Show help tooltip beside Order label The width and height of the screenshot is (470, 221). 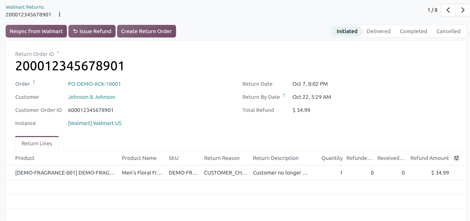(x=34, y=82)
